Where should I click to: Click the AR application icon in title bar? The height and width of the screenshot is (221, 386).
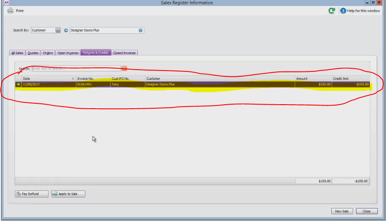(6, 2)
